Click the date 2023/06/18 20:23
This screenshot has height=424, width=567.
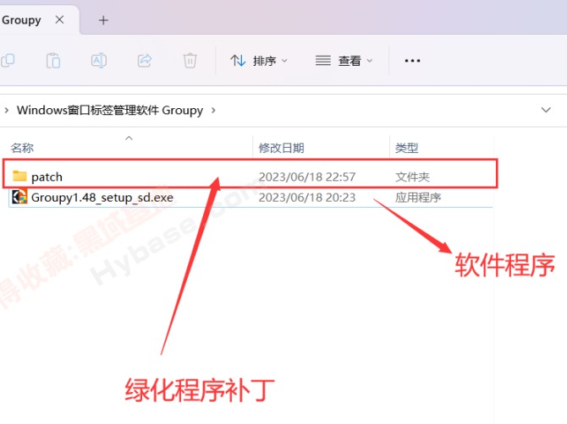tap(307, 198)
